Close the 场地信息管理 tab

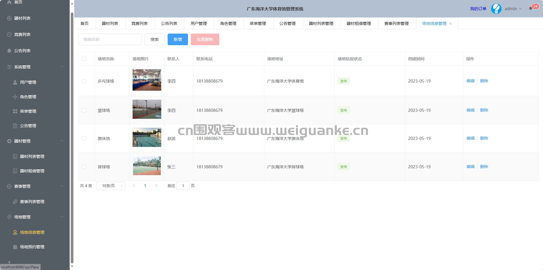coord(450,24)
